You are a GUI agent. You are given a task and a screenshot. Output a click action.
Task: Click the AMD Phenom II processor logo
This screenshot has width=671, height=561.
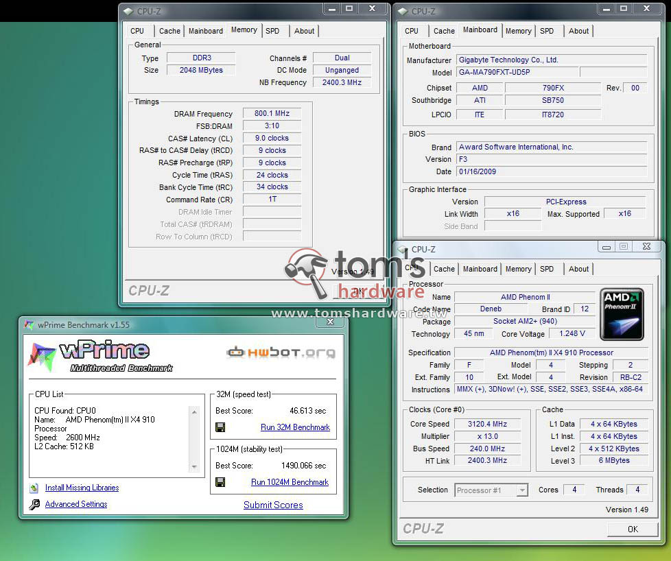[x=622, y=314]
